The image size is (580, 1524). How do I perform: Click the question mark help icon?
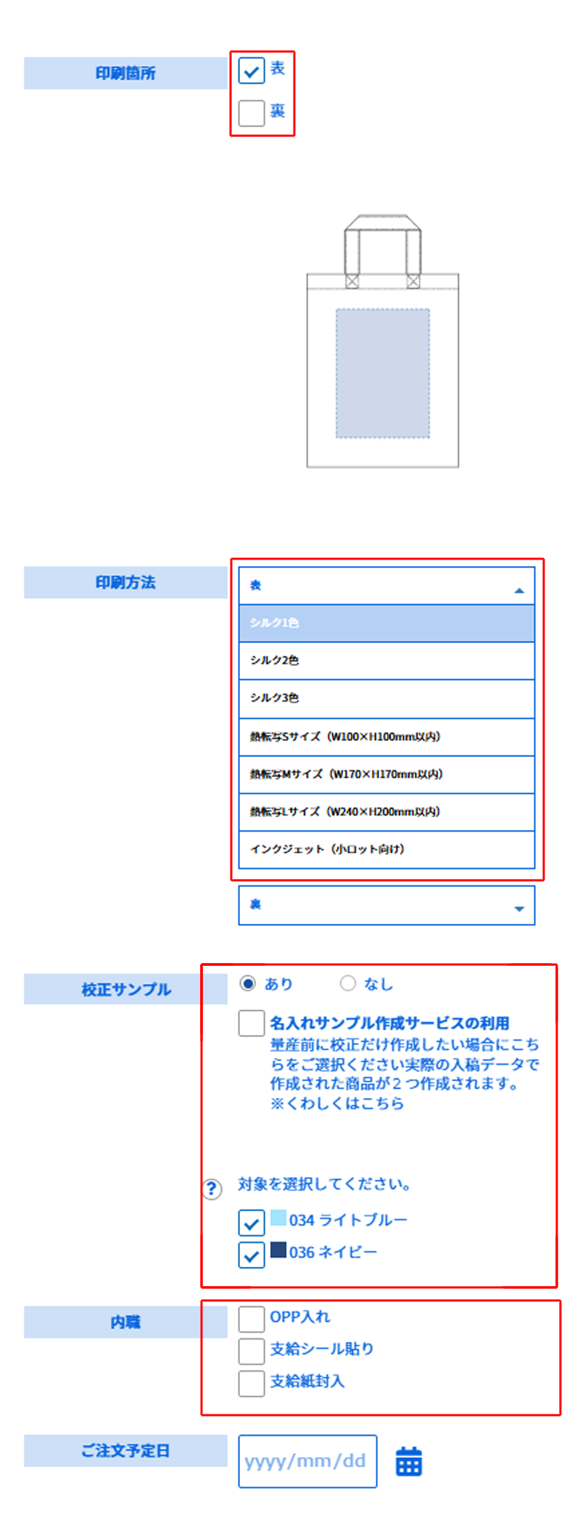pyautogui.click(x=212, y=1189)
